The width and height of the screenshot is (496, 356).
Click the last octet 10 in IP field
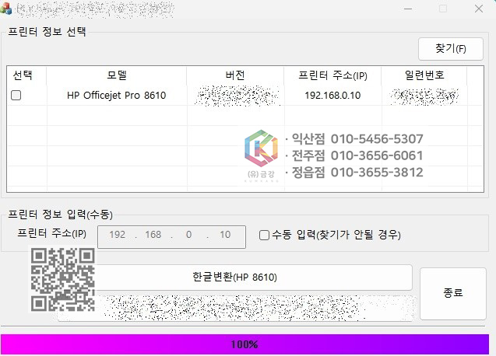click(225, 235)
